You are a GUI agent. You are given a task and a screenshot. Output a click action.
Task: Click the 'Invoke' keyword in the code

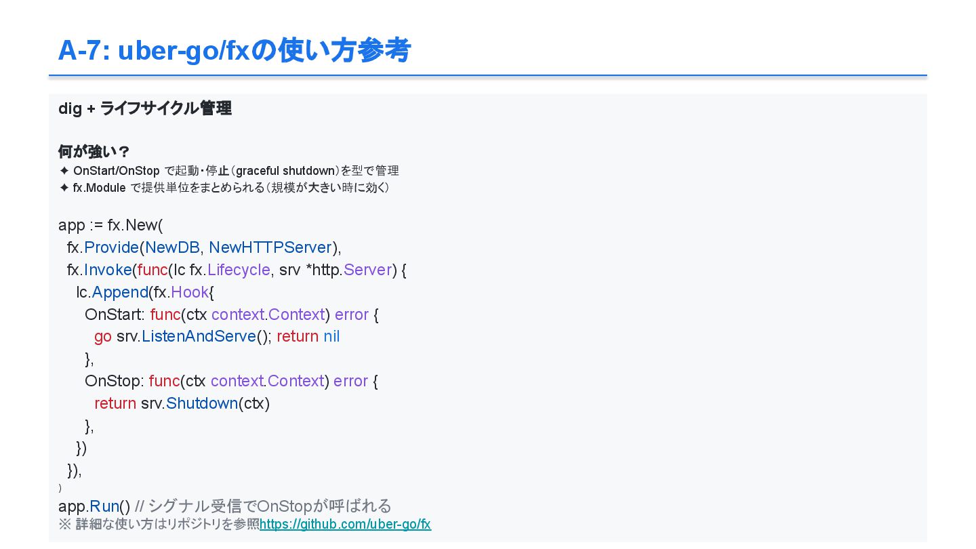click(108, 270)
